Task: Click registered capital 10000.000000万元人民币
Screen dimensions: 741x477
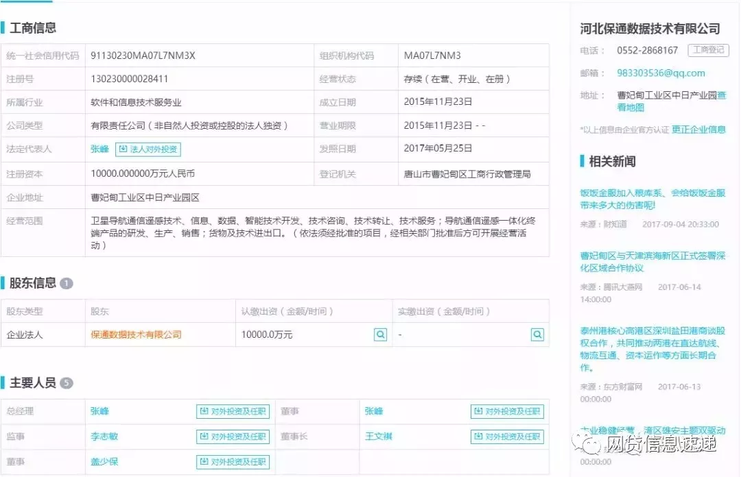Action: [x=143, y=174]
